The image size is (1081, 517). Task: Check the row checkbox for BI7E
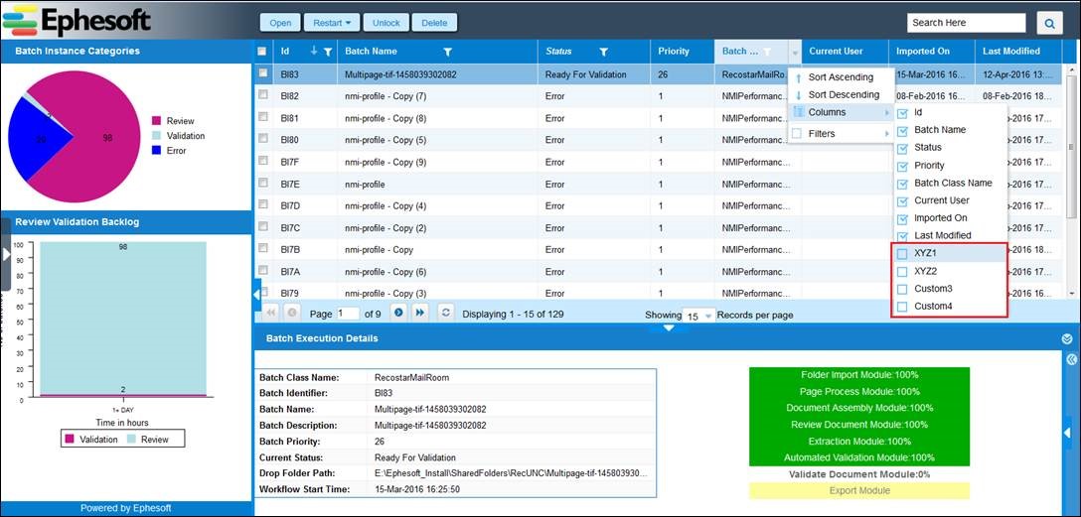point(262,183)
